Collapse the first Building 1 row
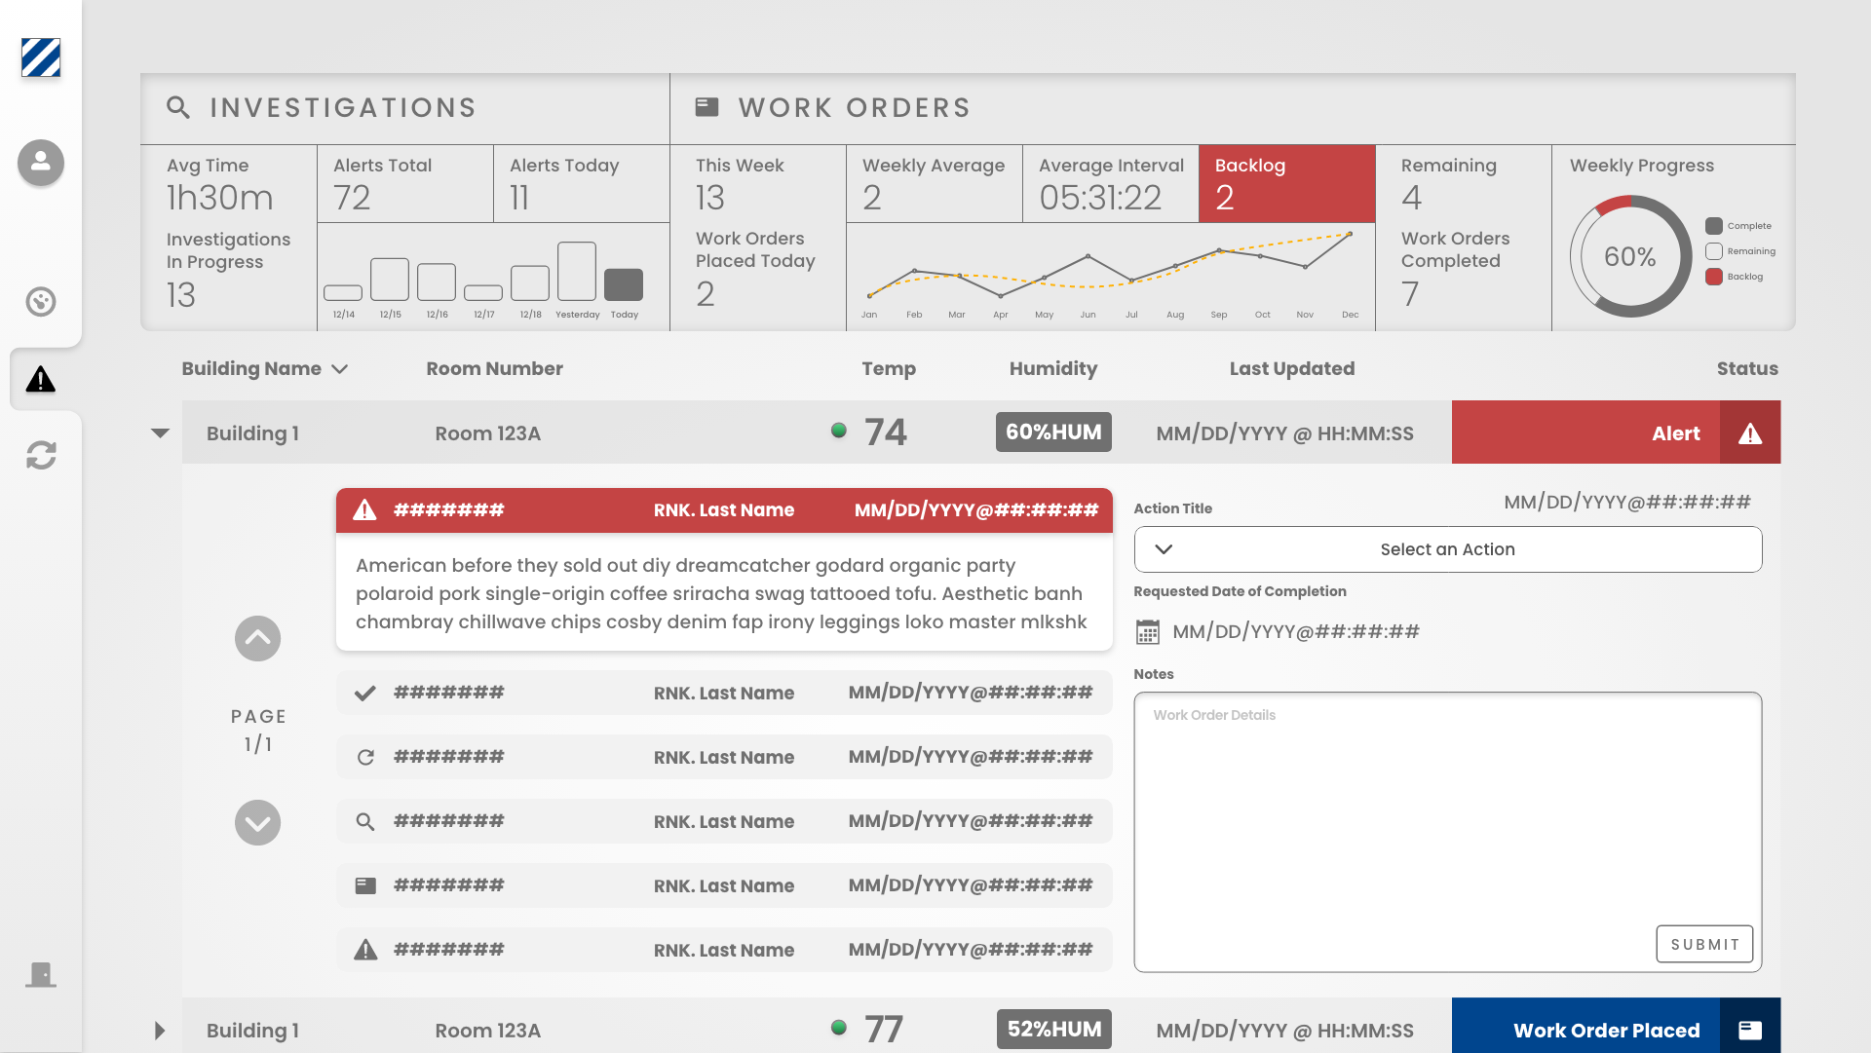1871x1053 pixels. pyautogui.click(x=160, y=433)
